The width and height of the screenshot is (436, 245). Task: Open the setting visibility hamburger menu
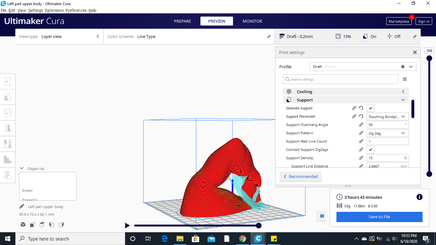(405, 79)
